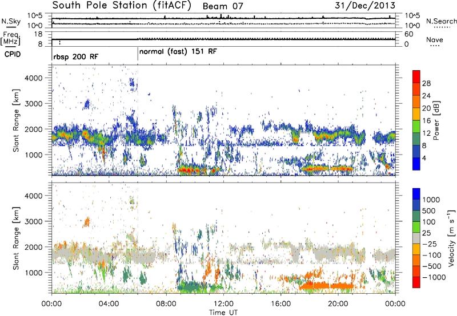This screenshot has height=316, width=457.
Task: Click the 'N.Search' legend label
Action: point(441,21)
